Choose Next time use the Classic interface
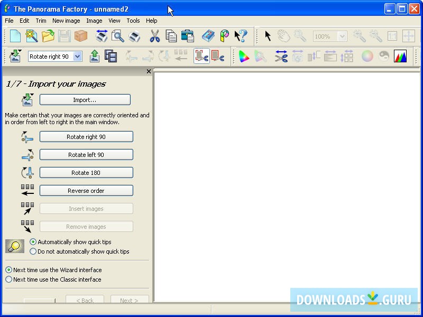Viewport: 423px width, 317px height. [x=8, y=279]
